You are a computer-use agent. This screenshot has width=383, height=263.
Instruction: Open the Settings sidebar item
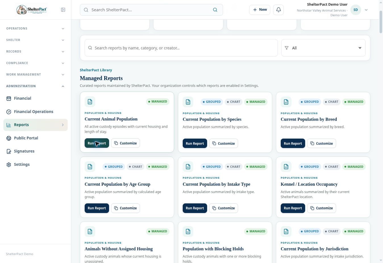click(x=36, y=165)
